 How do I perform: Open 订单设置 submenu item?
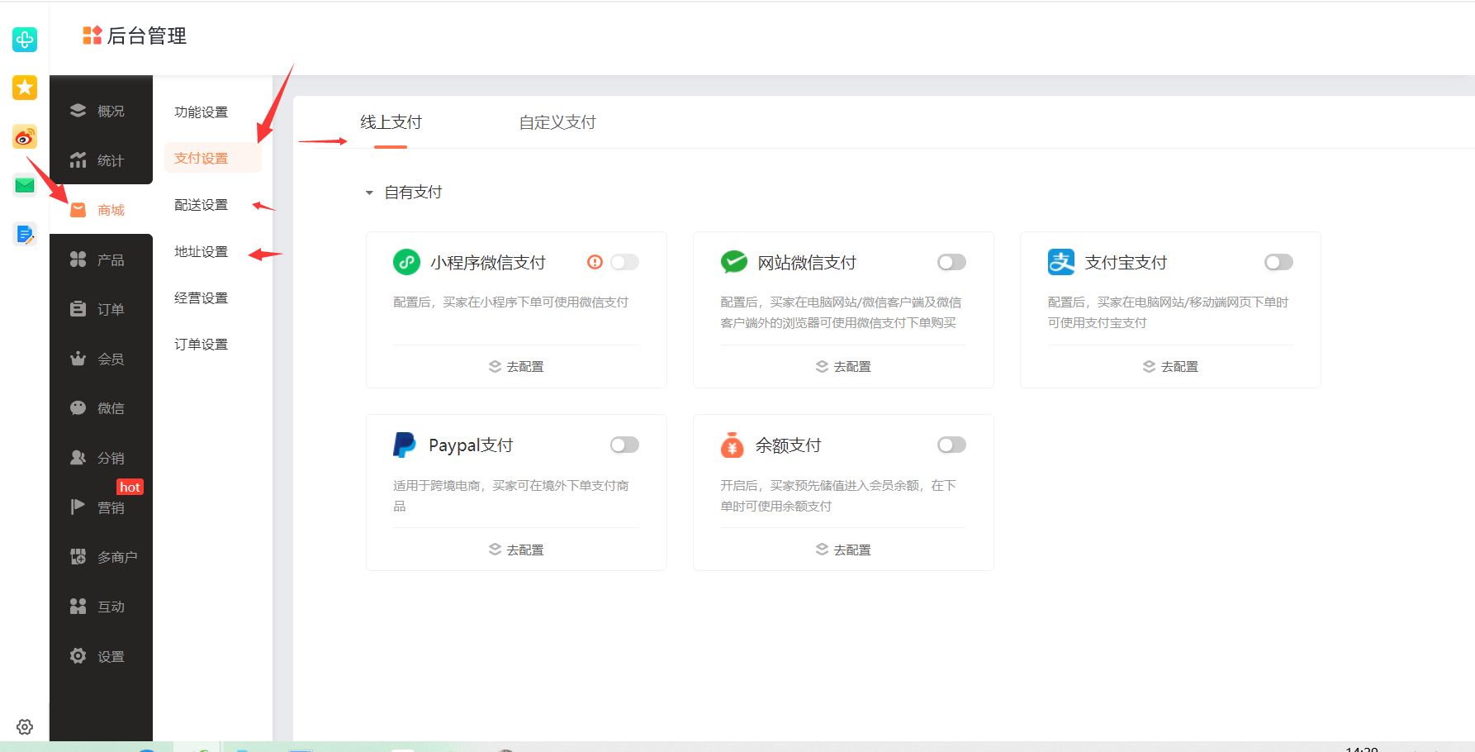pyautogui.click(x=201, y=344)
